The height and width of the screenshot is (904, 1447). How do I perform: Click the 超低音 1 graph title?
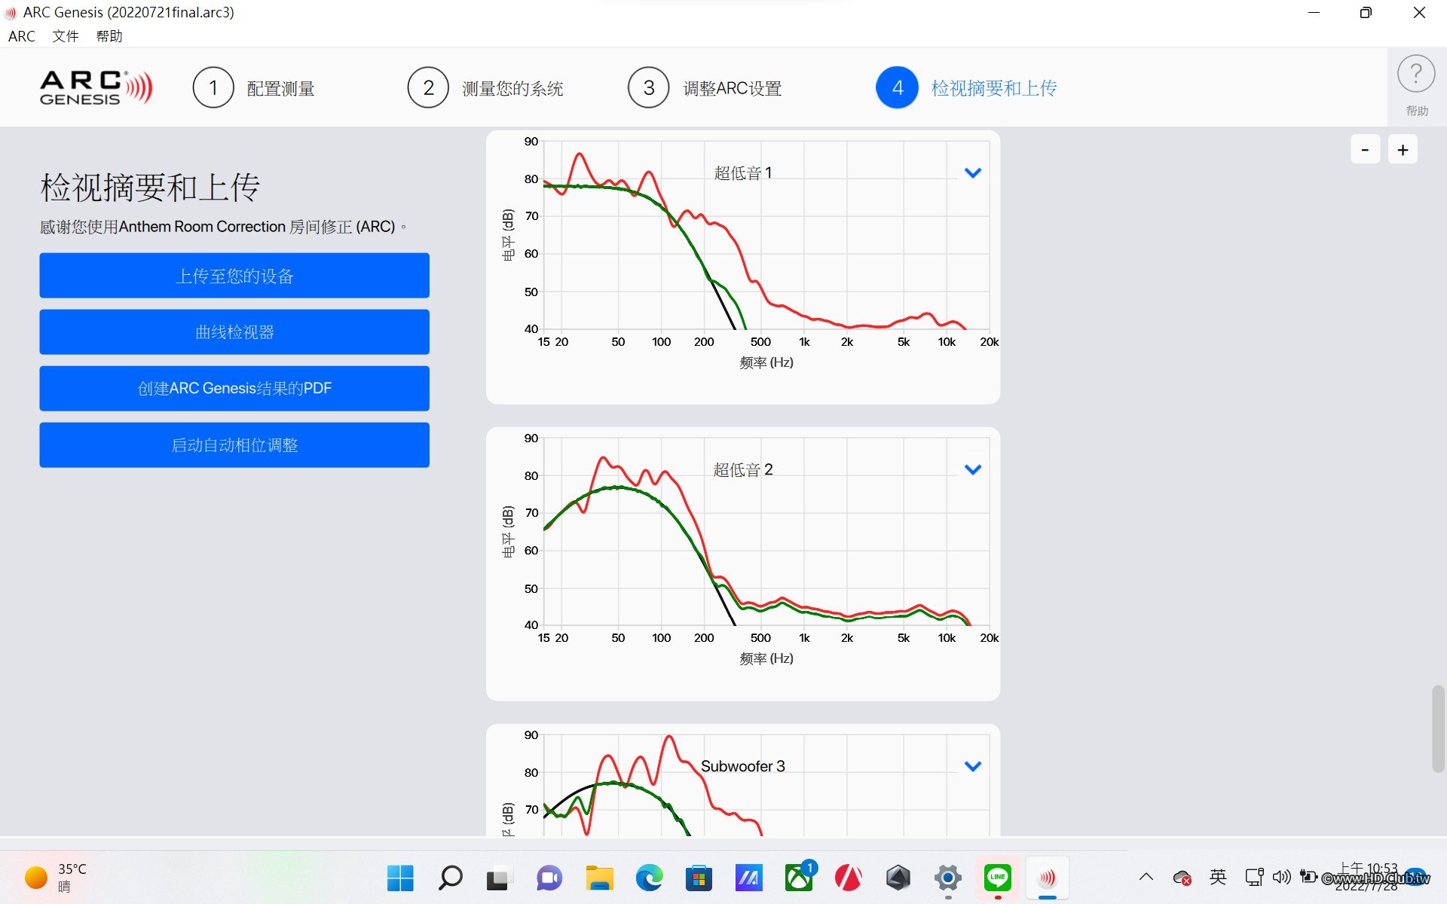[x=743, y=173]
